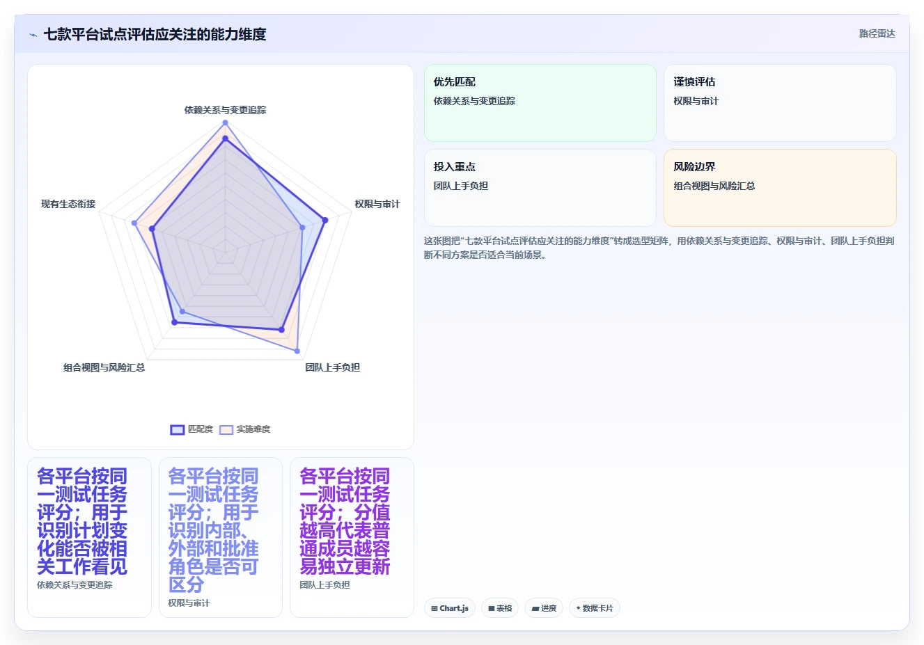Click 权限与审计 text in 谨慎评估 card
This screenshot has height=645, width=924.
(x=696, y=101)
